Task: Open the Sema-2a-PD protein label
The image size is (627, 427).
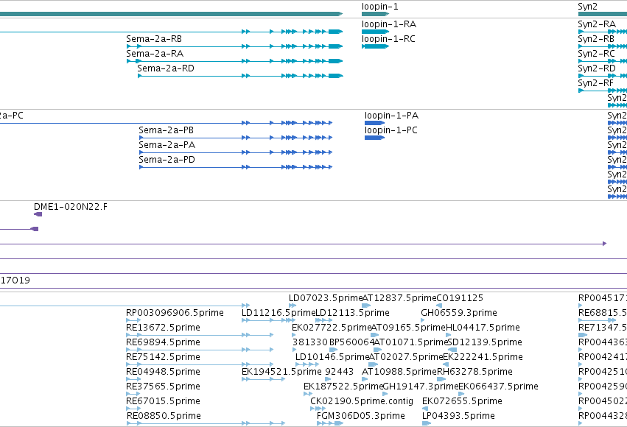Action: click(x=167, y=160)
